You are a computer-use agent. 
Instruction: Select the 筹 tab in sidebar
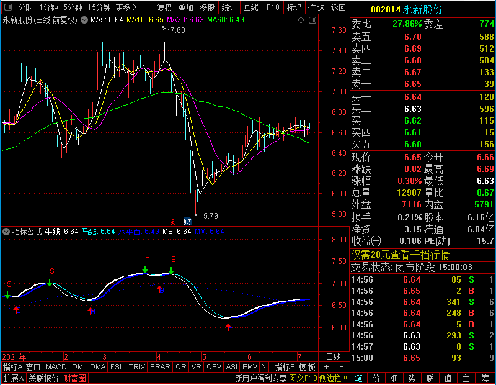coord(485,378)
